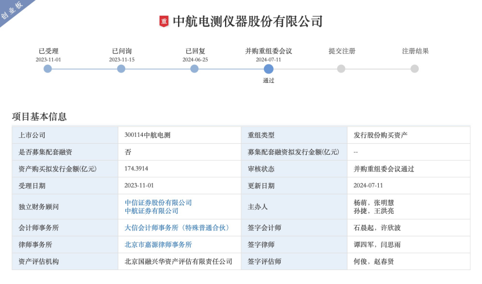Click the 已问询 stage label
Image resolution: width=482 pixels, height=284 pixels.
click(122, 51)
